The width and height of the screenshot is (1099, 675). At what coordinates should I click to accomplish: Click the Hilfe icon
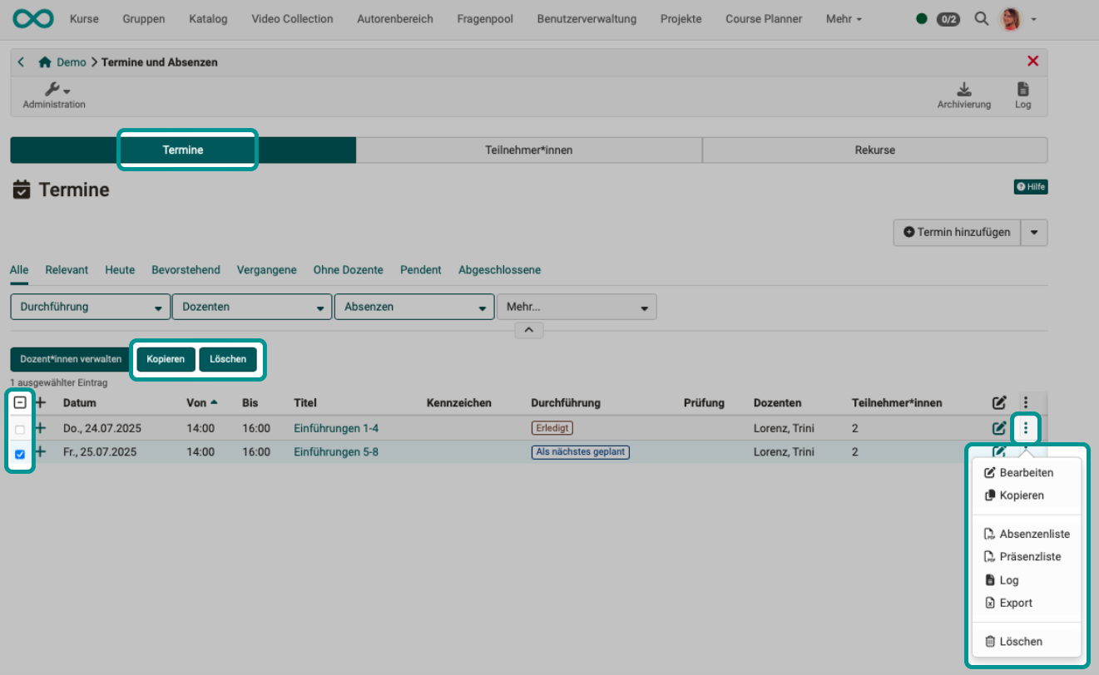click(1031, 186)
